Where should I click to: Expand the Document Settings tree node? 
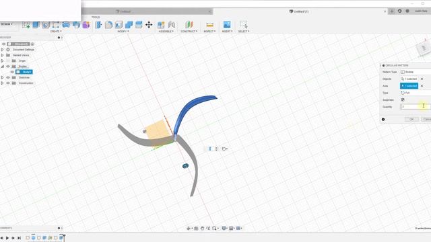tap(2, 50)
